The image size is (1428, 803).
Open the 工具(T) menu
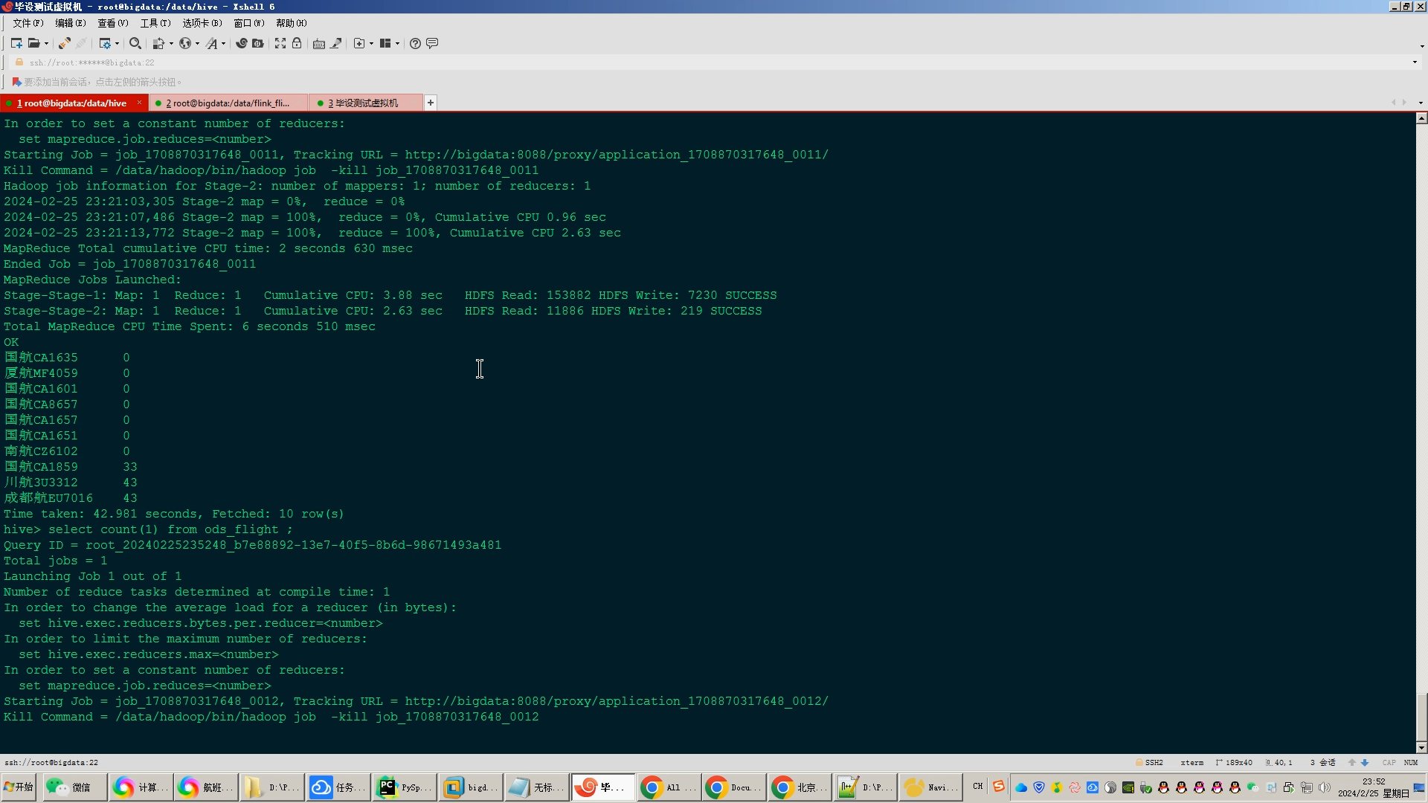(155, 23)
